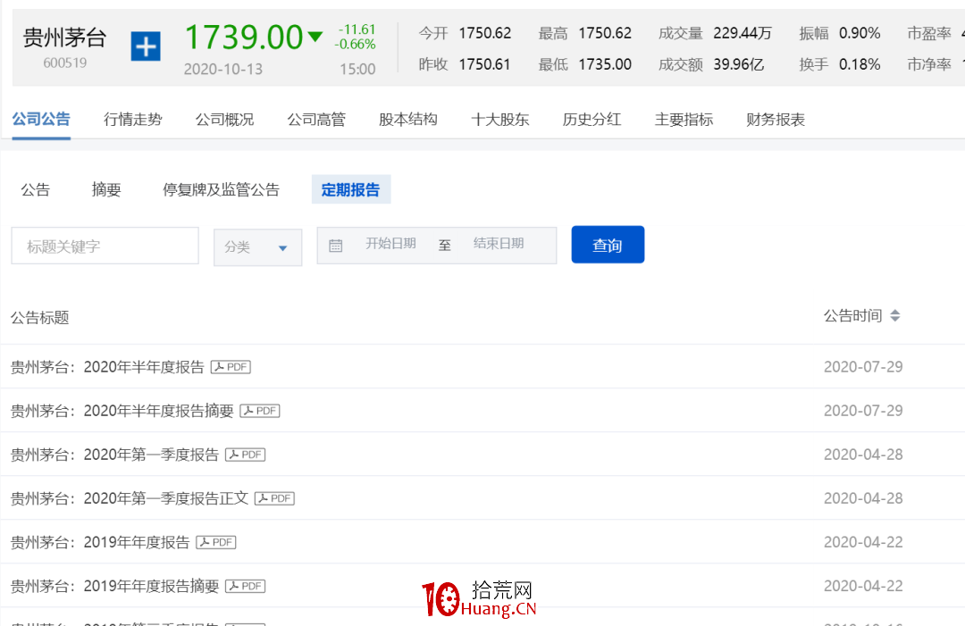
Task: Click the current price 1739.00
Action: [x=244, y=38]
